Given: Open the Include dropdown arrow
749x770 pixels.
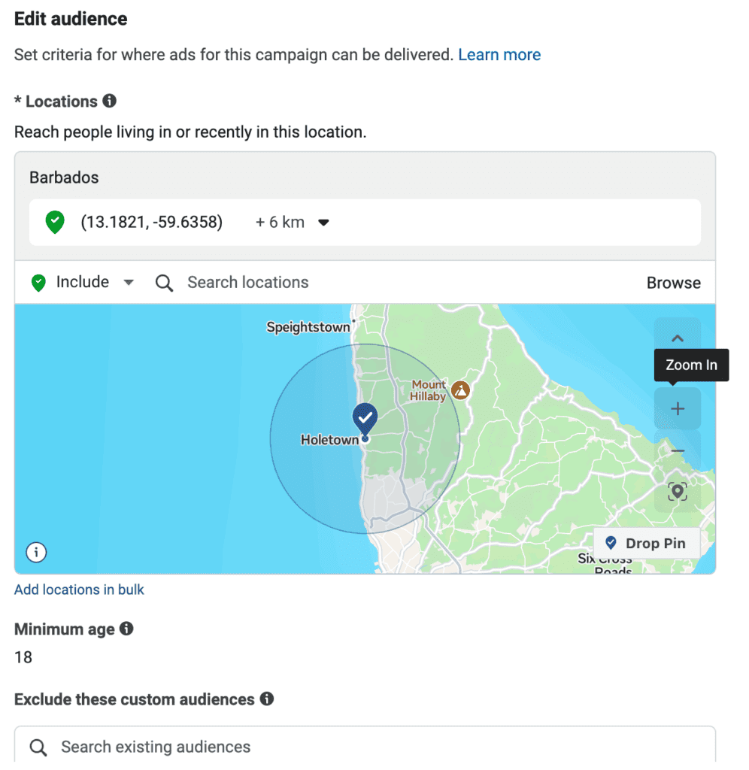Looking at the screenshot, I should [129, 283].
